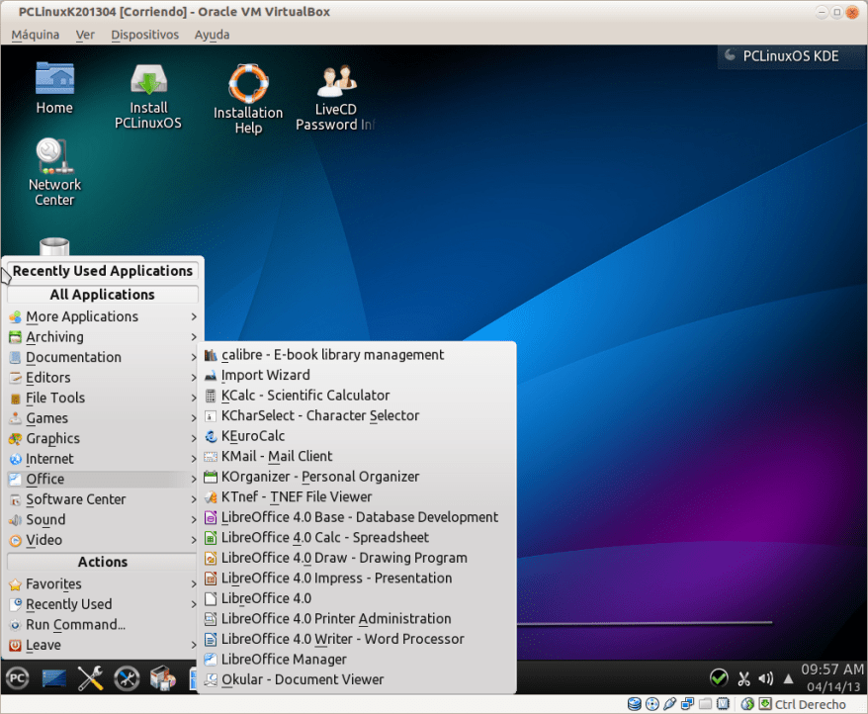The image size is (868, 714).
Task: Open Okular Document Viewer
Action: pyautogui.click(x=302, y=679)
